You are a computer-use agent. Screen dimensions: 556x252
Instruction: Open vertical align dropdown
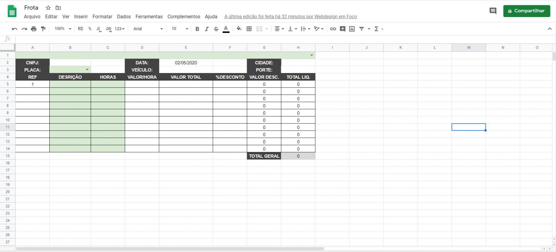point(293,29)
